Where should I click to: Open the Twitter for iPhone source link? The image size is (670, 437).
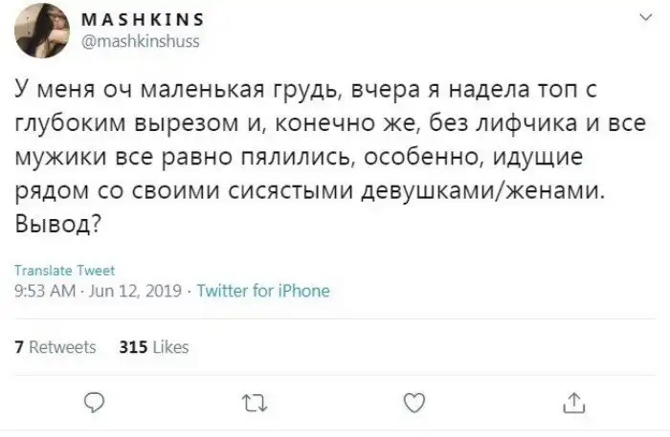[262, 291]
